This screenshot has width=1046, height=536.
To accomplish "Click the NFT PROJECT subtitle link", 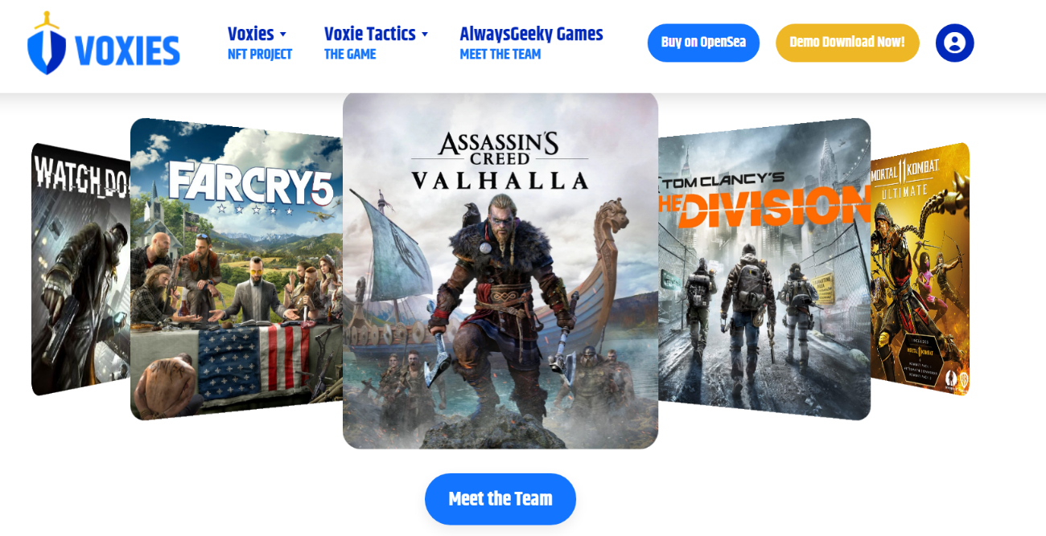I will (260, 55).
